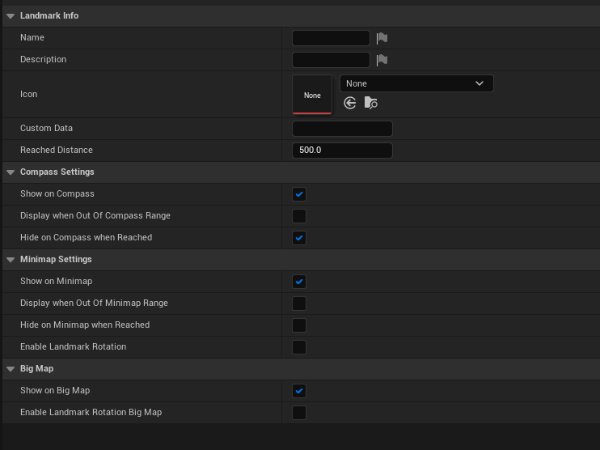Click the localization flag icon next to Description
The image size is (600, 450).
point(382,60)
